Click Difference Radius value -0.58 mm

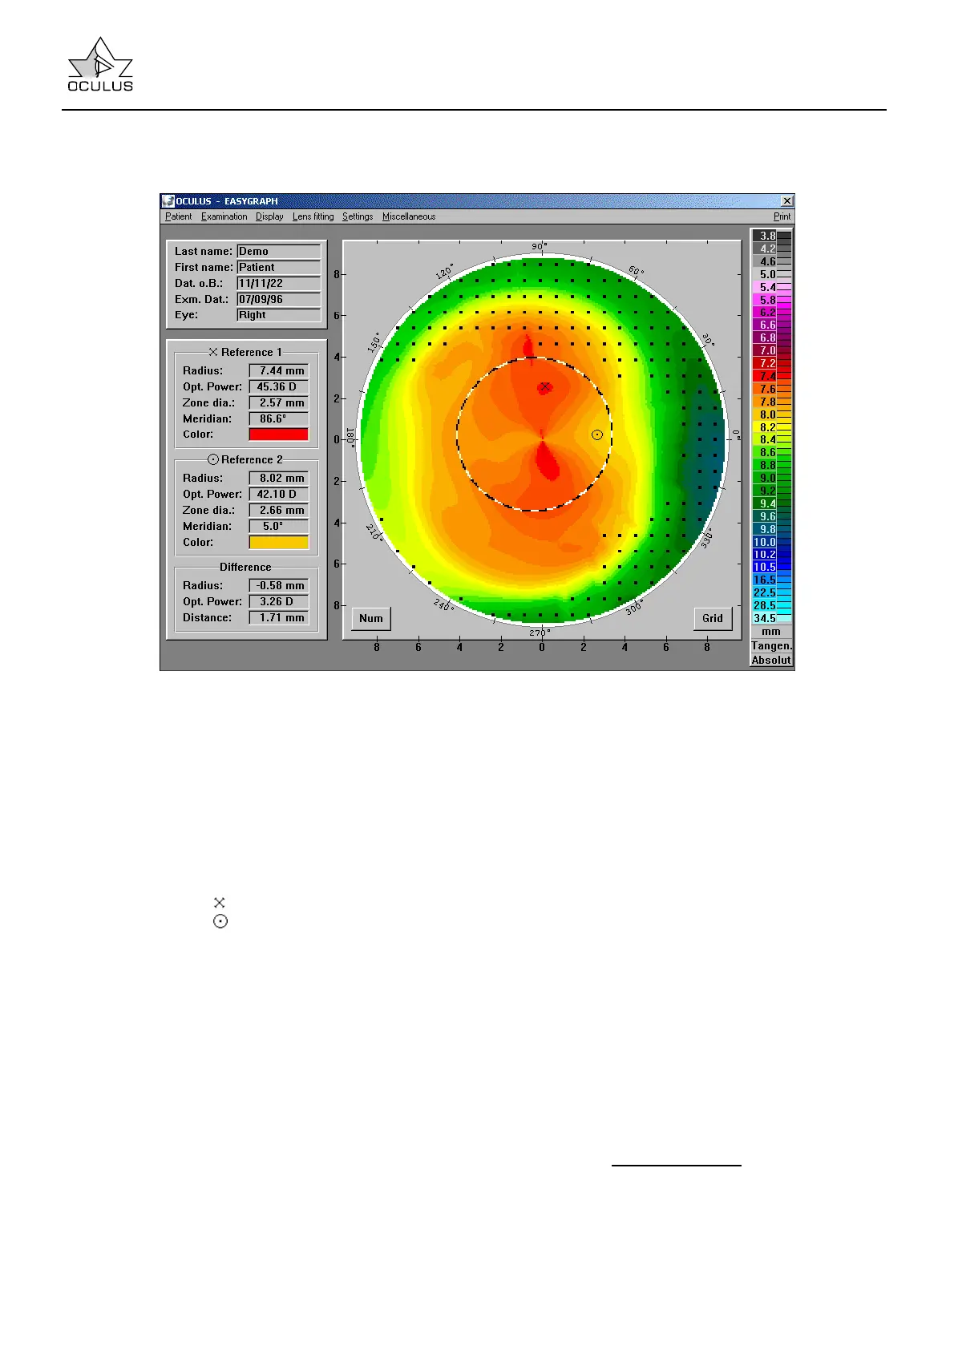(x=278, y=585)
